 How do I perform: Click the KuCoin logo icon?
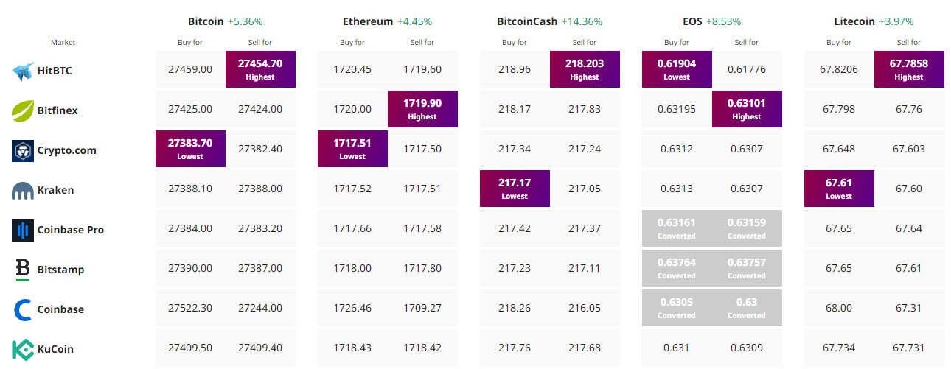point(23,349)
